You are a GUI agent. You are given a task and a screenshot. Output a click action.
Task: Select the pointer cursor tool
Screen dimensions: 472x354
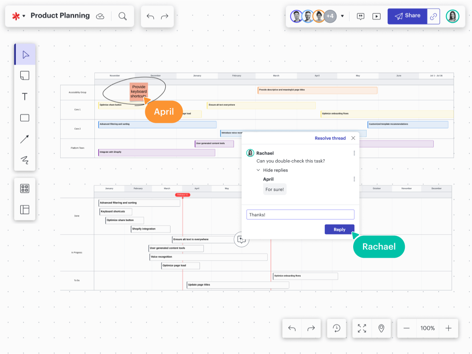coord(25,54)
